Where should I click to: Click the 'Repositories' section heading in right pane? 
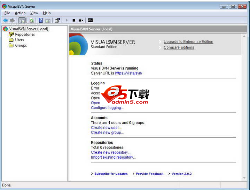click(102, 143)
